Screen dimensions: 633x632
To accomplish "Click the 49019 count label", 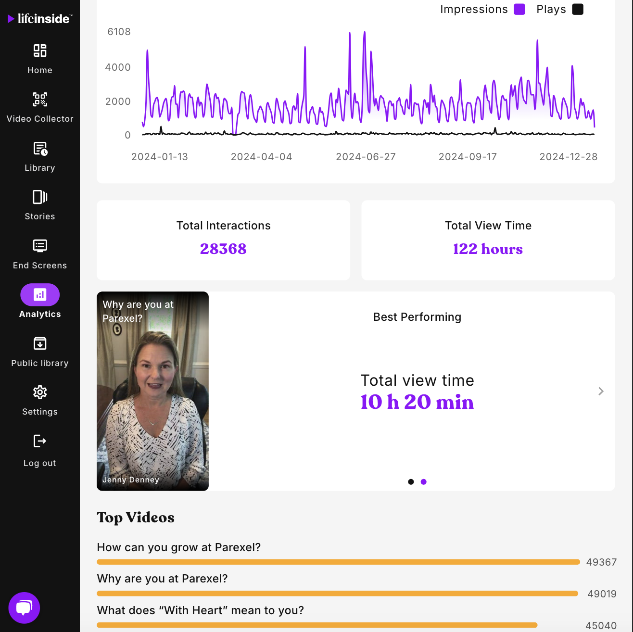I will click(602, 594).
